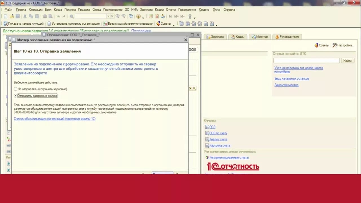Click the Cut scissors toolbar icon
Image resolution: width=361 pixels, height=203 pixels.
(x=25, y=16)
